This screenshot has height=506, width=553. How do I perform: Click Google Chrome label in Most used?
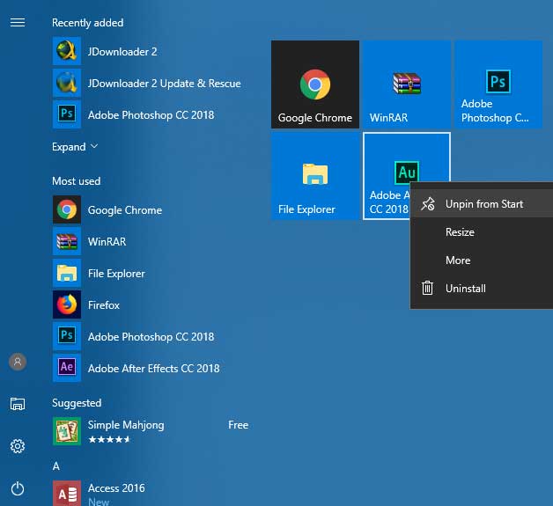click(x=125, y=210)
